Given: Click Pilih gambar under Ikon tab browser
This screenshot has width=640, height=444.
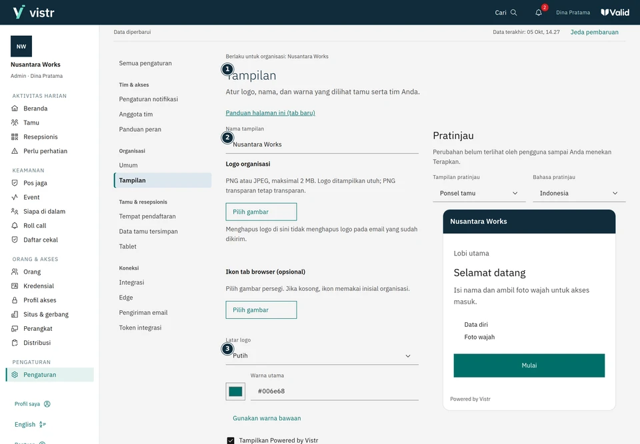Looking at the screenshot, I should pos(261,310).
